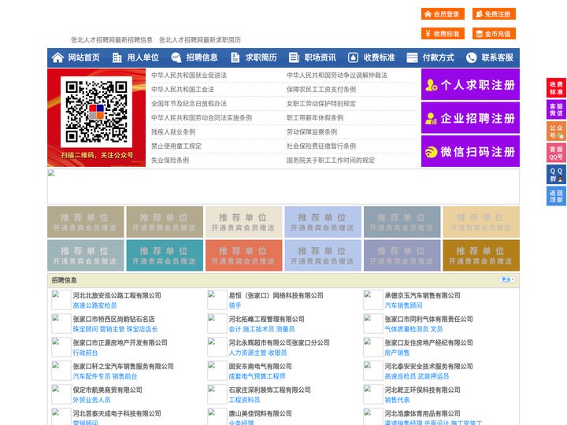Click the WeChat icon on 微信扫码注册
This screenshot has width=567, height=425.
[431, 152]
